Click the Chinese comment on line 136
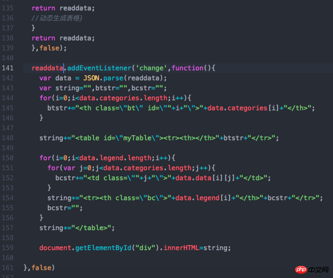This screenshot has height=278, width=333. pyautogui.click(x=57, y=18)
